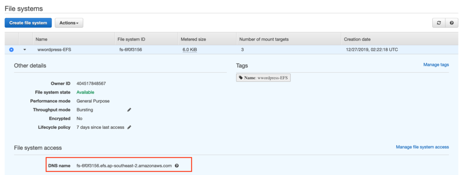Sort by File system ID column
Viewport: 463px width, 175px height.
point(132,39)
